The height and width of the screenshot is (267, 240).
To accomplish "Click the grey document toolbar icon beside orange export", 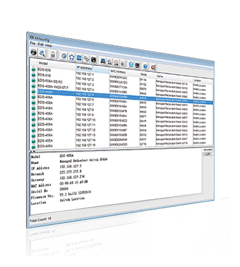I will click(x=122, y=63).
